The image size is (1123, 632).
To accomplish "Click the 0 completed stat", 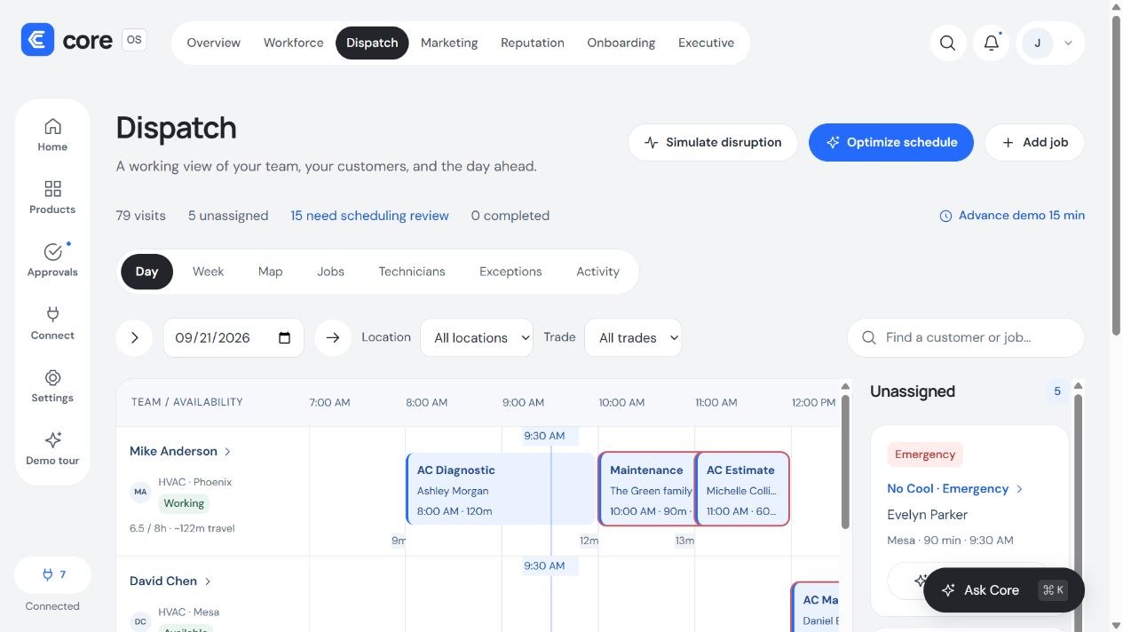I will [510, 216].
